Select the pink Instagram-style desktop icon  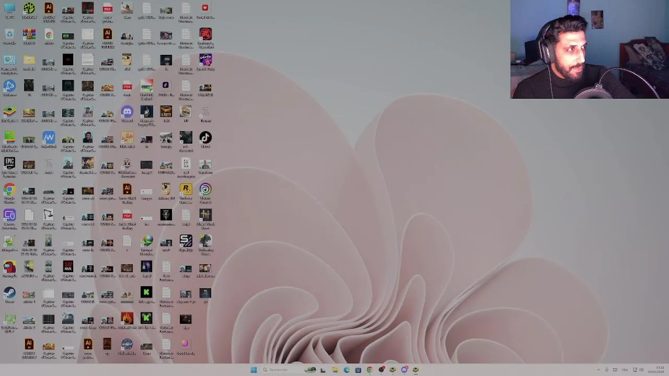click(x=186, y=345)
